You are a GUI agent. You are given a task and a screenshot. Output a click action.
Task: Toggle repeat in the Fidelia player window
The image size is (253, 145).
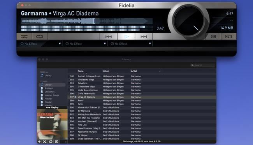click(40, 37)
